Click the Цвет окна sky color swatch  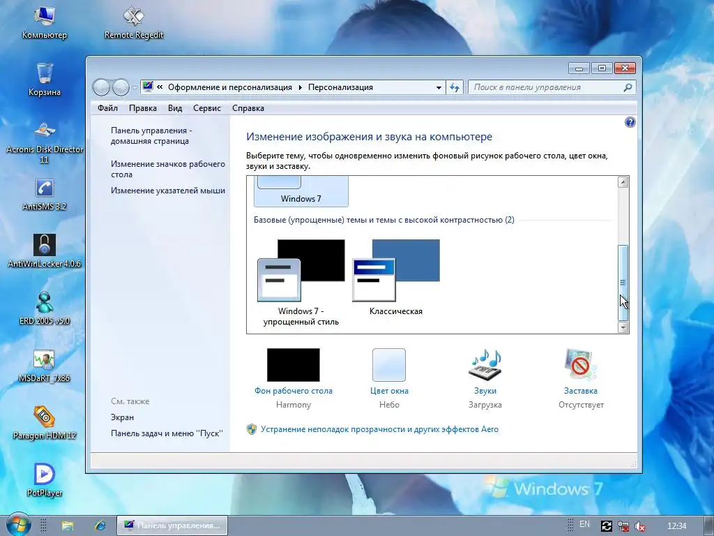pyautogui.click(x=389, y=364)
